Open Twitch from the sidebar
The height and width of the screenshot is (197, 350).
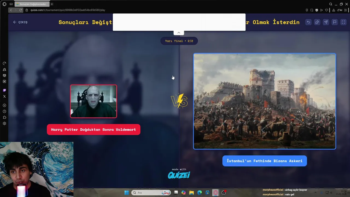tap(4, 90)
